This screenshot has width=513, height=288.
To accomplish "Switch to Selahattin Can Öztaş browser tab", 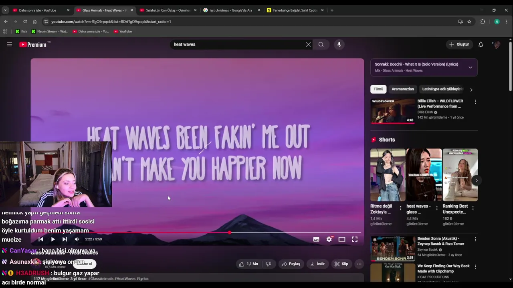I will click(x=168, y=10).
